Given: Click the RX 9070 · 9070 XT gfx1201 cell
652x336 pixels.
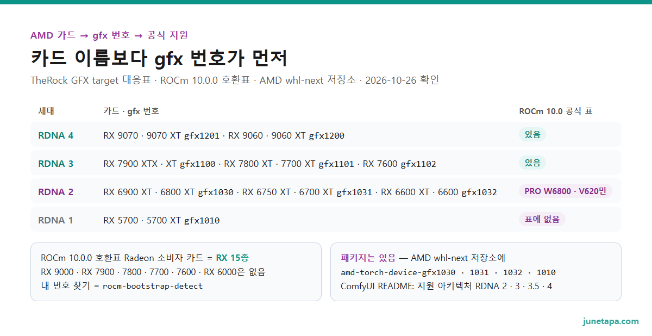Looking at the screenshot, I should 224,135.
